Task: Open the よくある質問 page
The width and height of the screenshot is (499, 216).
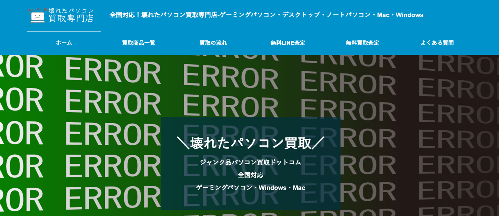Action: (x=437, y=43)
